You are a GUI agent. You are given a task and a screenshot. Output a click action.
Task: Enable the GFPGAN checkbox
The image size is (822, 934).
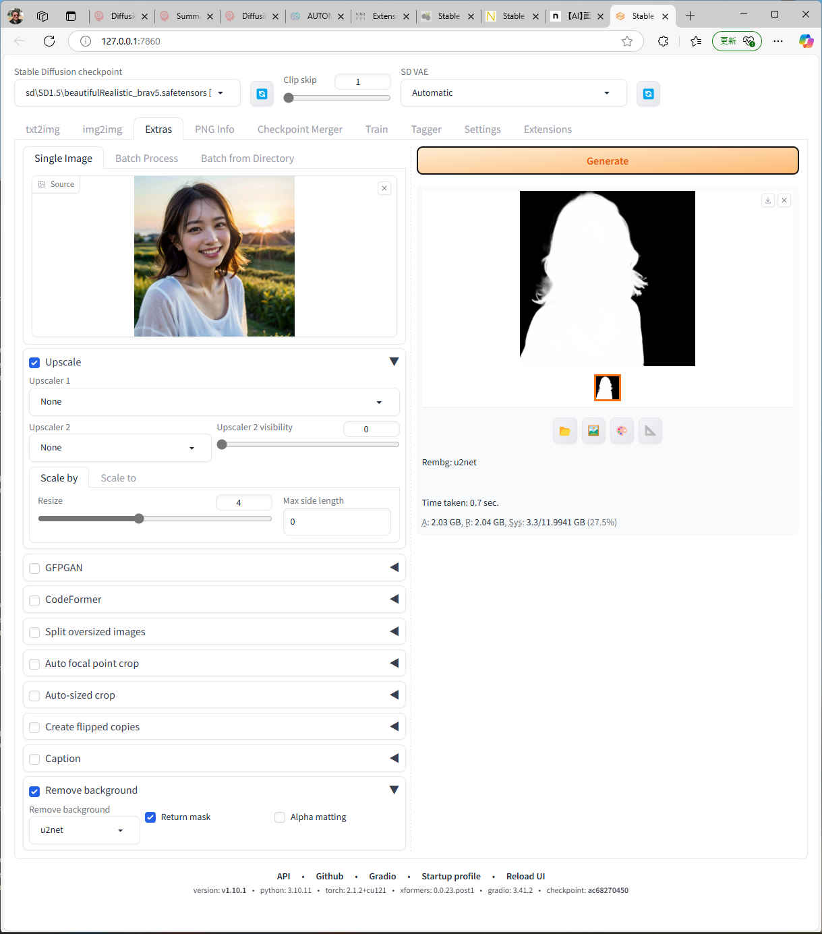[34, 568]
